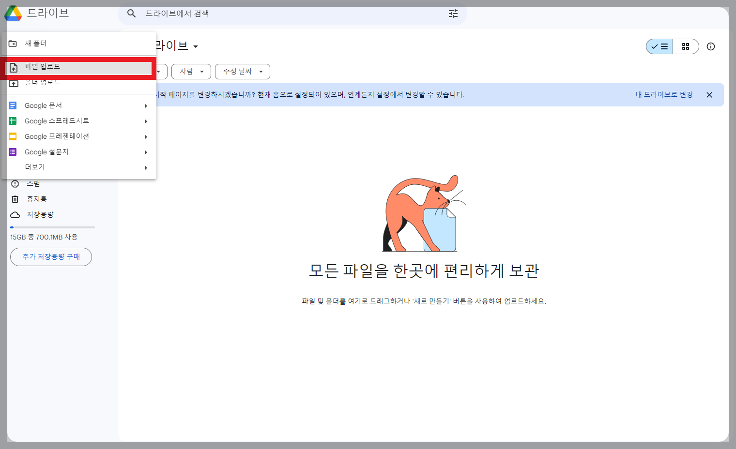Select 파일 업로드 menu item
Image resolution: width=736 pixels, height=449 pixels.
(79, 68)
